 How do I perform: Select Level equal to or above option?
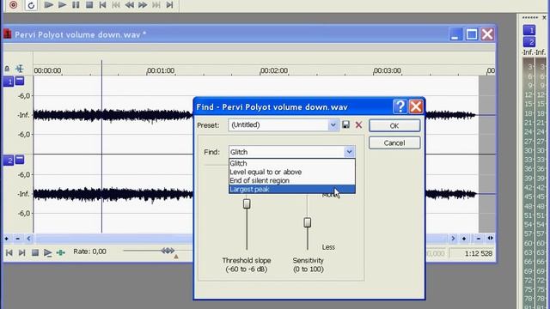(292, 172)
